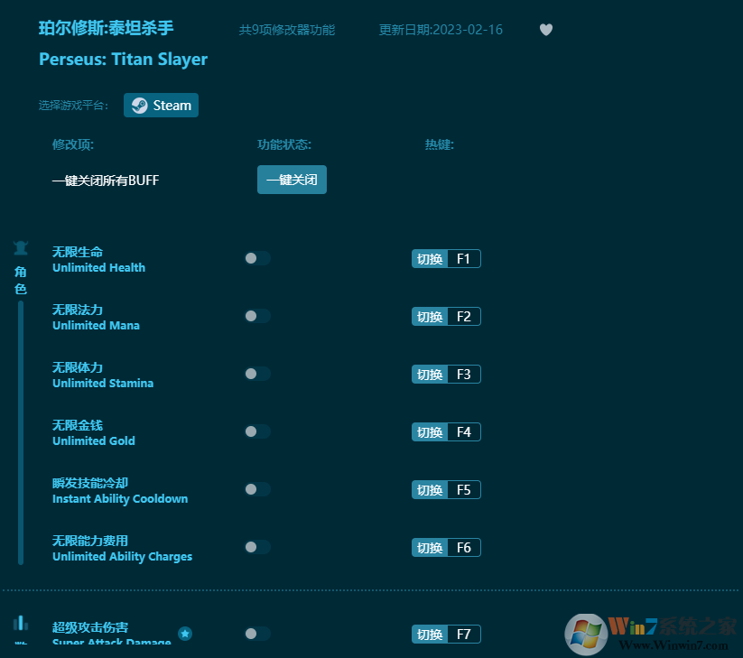Select the Steam platform button

[x=161, y=106]
